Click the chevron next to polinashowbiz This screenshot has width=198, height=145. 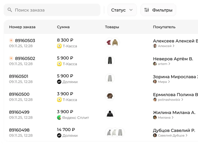[182, 100]
